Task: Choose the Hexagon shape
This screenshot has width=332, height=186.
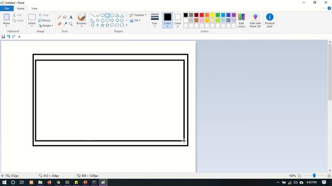Action: coord(107,21)
